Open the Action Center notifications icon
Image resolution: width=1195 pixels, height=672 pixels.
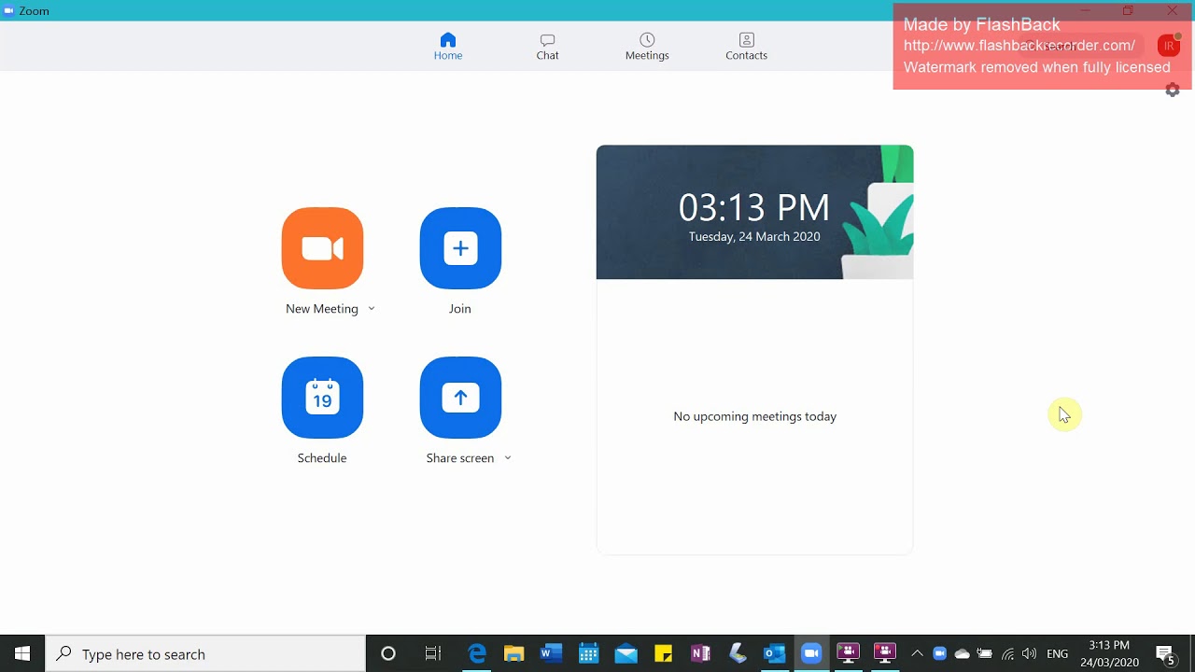(x=1166, y=654)
